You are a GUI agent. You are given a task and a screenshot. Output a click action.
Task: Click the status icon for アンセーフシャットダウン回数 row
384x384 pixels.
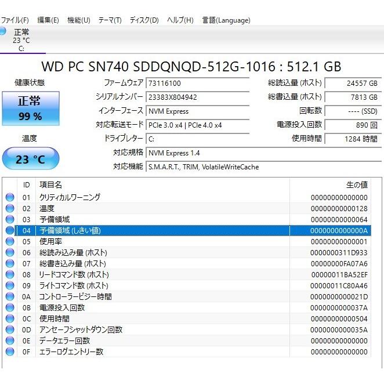coord(10,329)
